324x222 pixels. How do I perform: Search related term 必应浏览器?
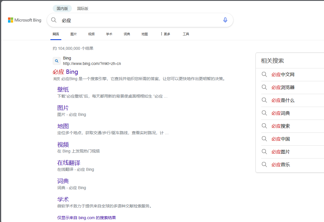(283, 87)
